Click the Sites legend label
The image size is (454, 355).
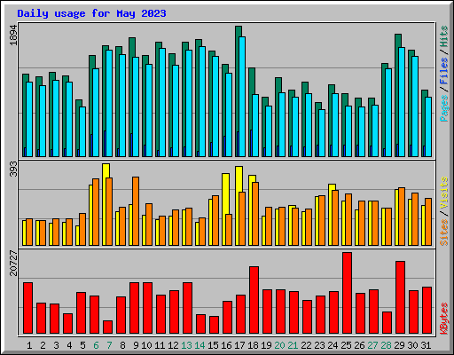click(x=444, y=233)
